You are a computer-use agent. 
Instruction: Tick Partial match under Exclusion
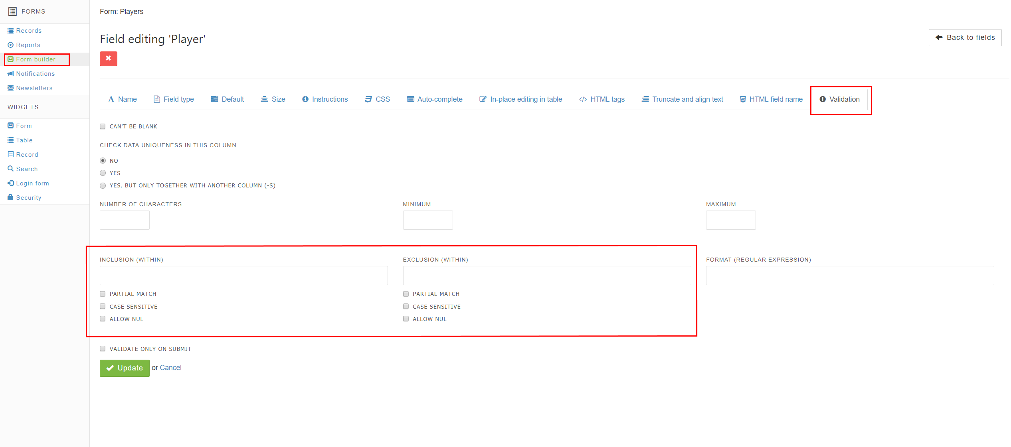click(x=406, y=294)
